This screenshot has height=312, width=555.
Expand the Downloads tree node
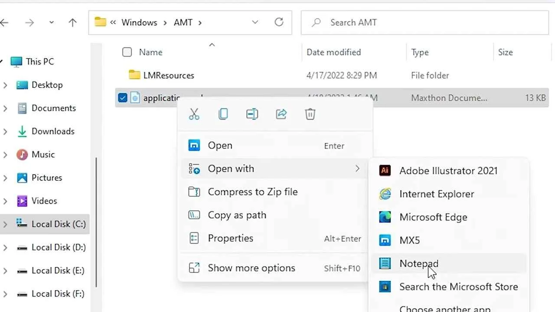pos(5,132)
